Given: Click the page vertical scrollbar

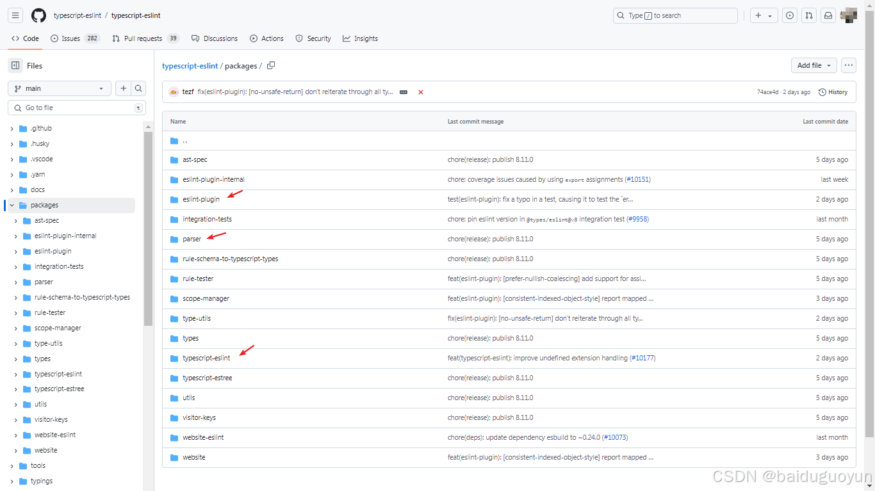Looking at the screenshot, I should tap(869, 224).
